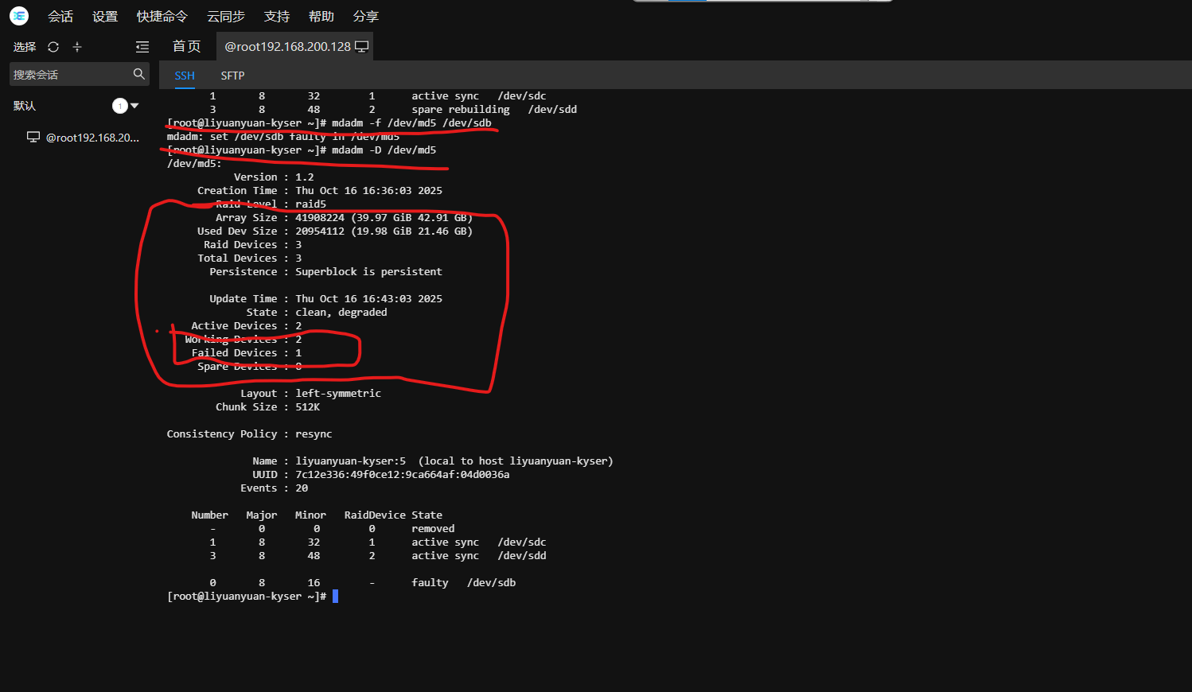The image size is (1192, 692).
Task: Click the 'removed' state text
Action: point(433,528)
